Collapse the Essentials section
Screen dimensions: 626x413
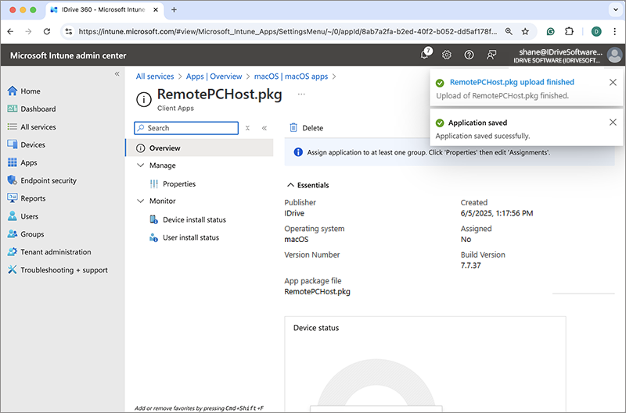point(290,185)
